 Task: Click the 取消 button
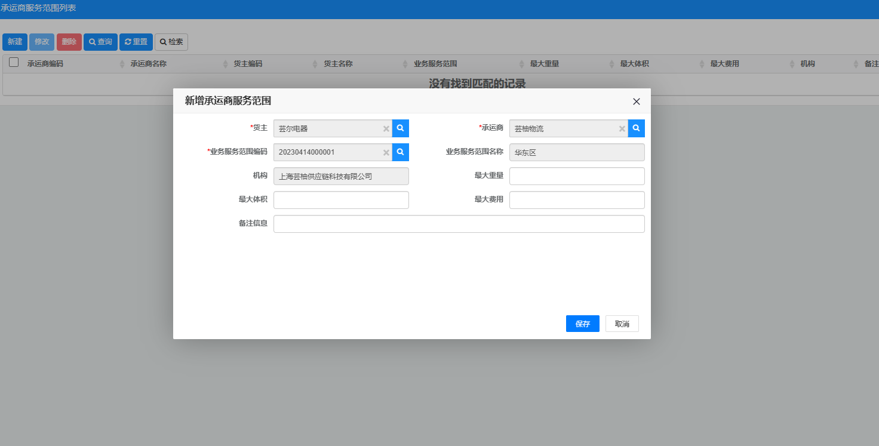pyautogui.click(x=622, y=324)
